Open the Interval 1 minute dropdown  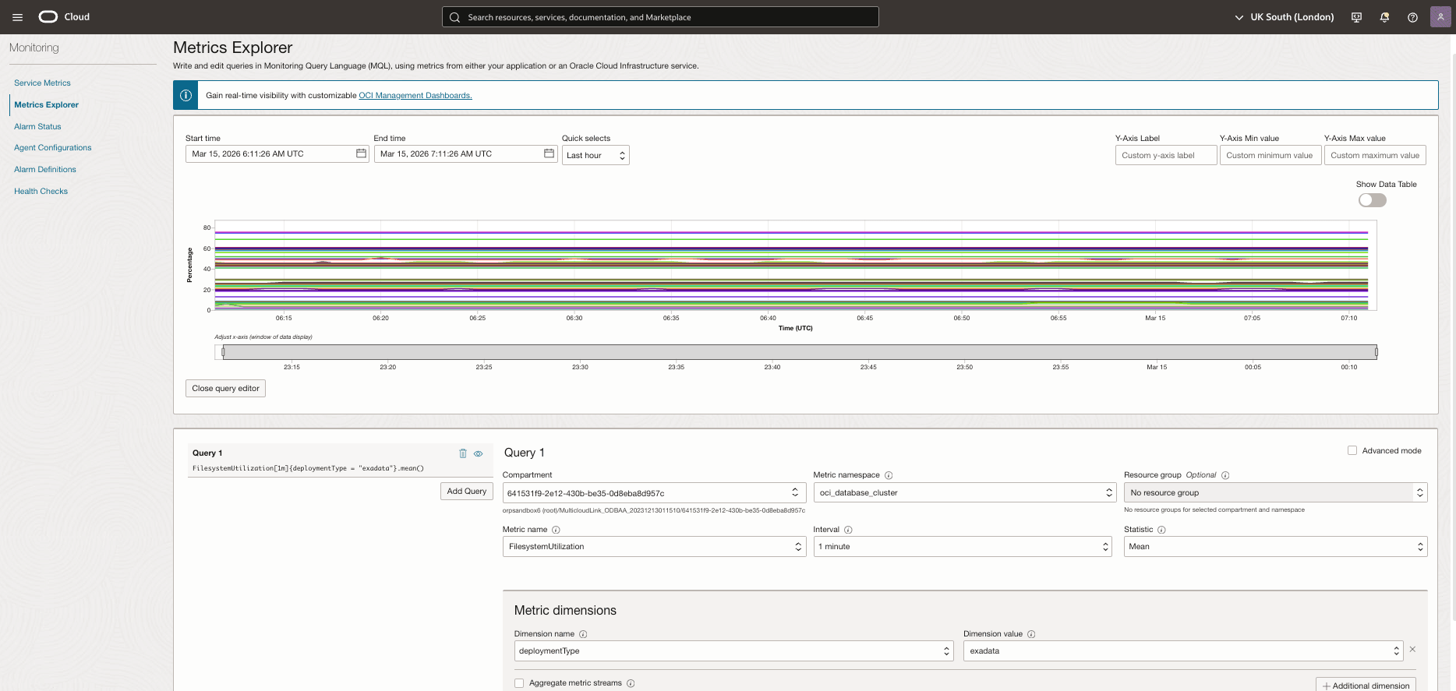point(963,547)
